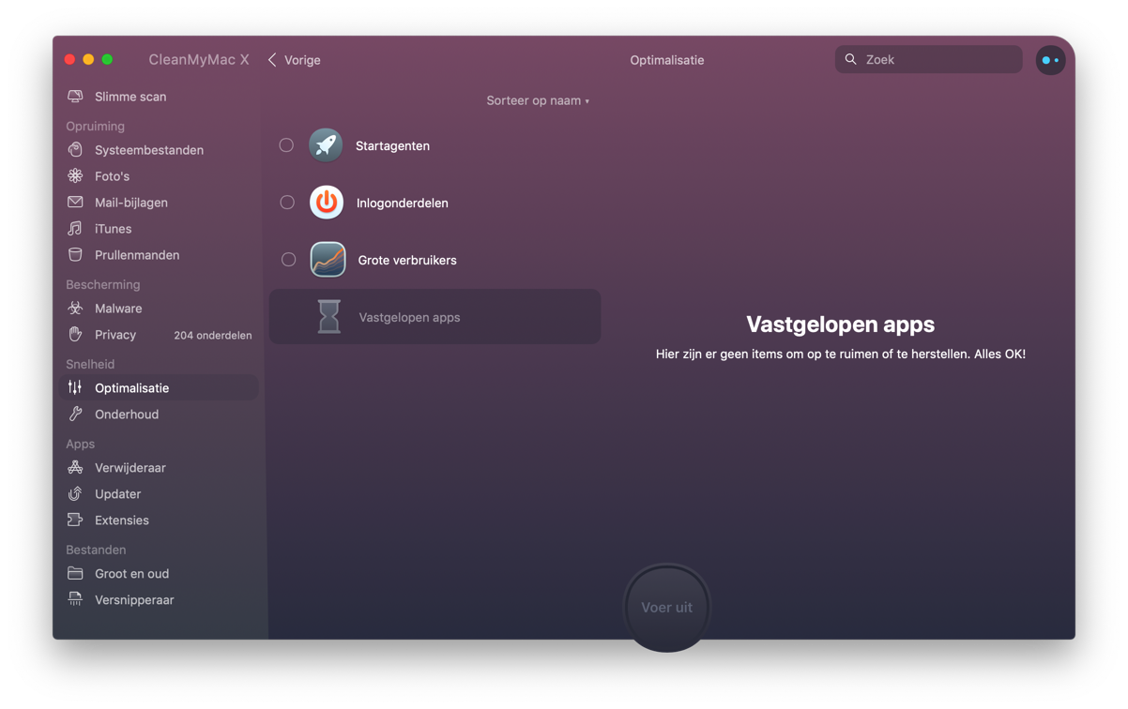Select the Grote verbruikers radio button

(x=288, y=260)
